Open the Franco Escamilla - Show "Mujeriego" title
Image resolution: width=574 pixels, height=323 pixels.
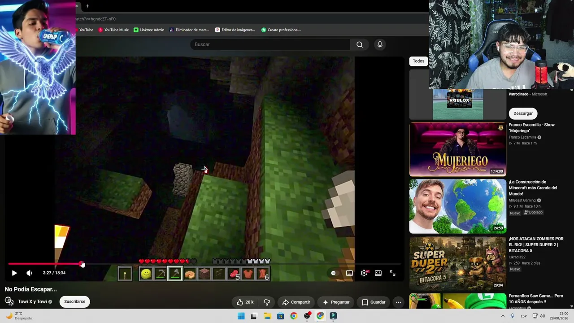531,128
